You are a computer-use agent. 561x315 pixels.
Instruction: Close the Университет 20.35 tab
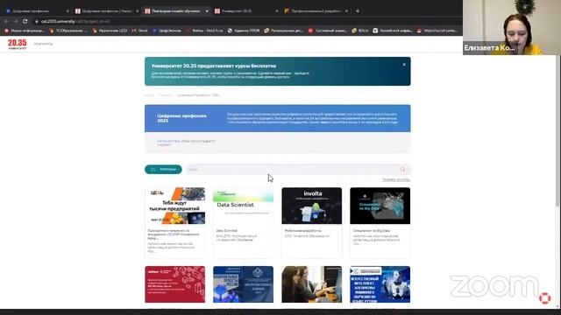point(277,11)
